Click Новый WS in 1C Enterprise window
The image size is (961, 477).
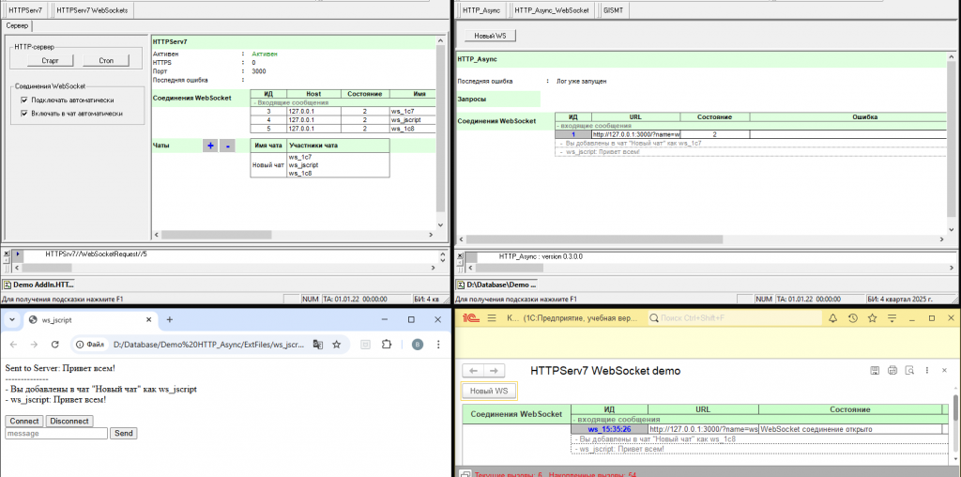click(x=489, y=392)
